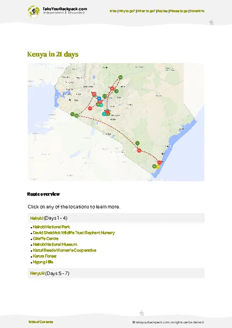Go to 'Places to go' navigation link
The image size is (232, 328).
tap(178, 11)
